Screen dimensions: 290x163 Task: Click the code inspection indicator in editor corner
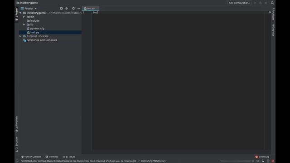coord(270,12)
